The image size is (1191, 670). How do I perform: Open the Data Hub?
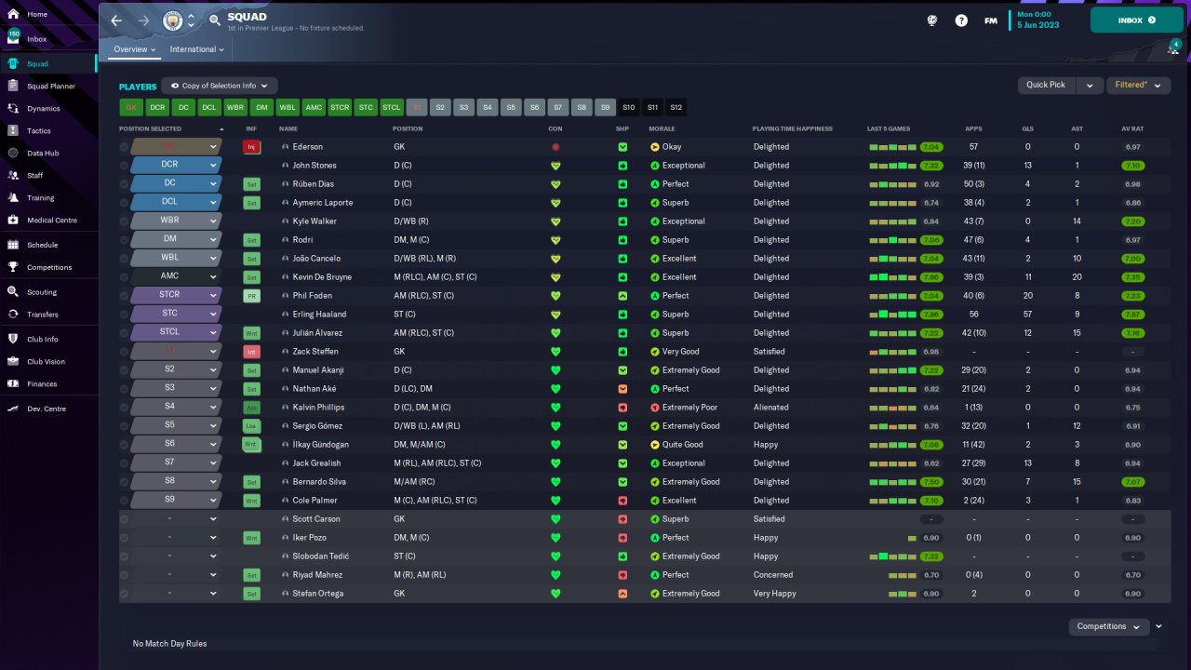[x=43, y=153]
